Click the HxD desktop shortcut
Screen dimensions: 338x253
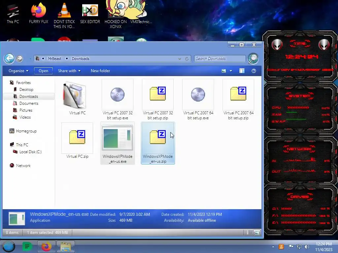click(90, 14)
